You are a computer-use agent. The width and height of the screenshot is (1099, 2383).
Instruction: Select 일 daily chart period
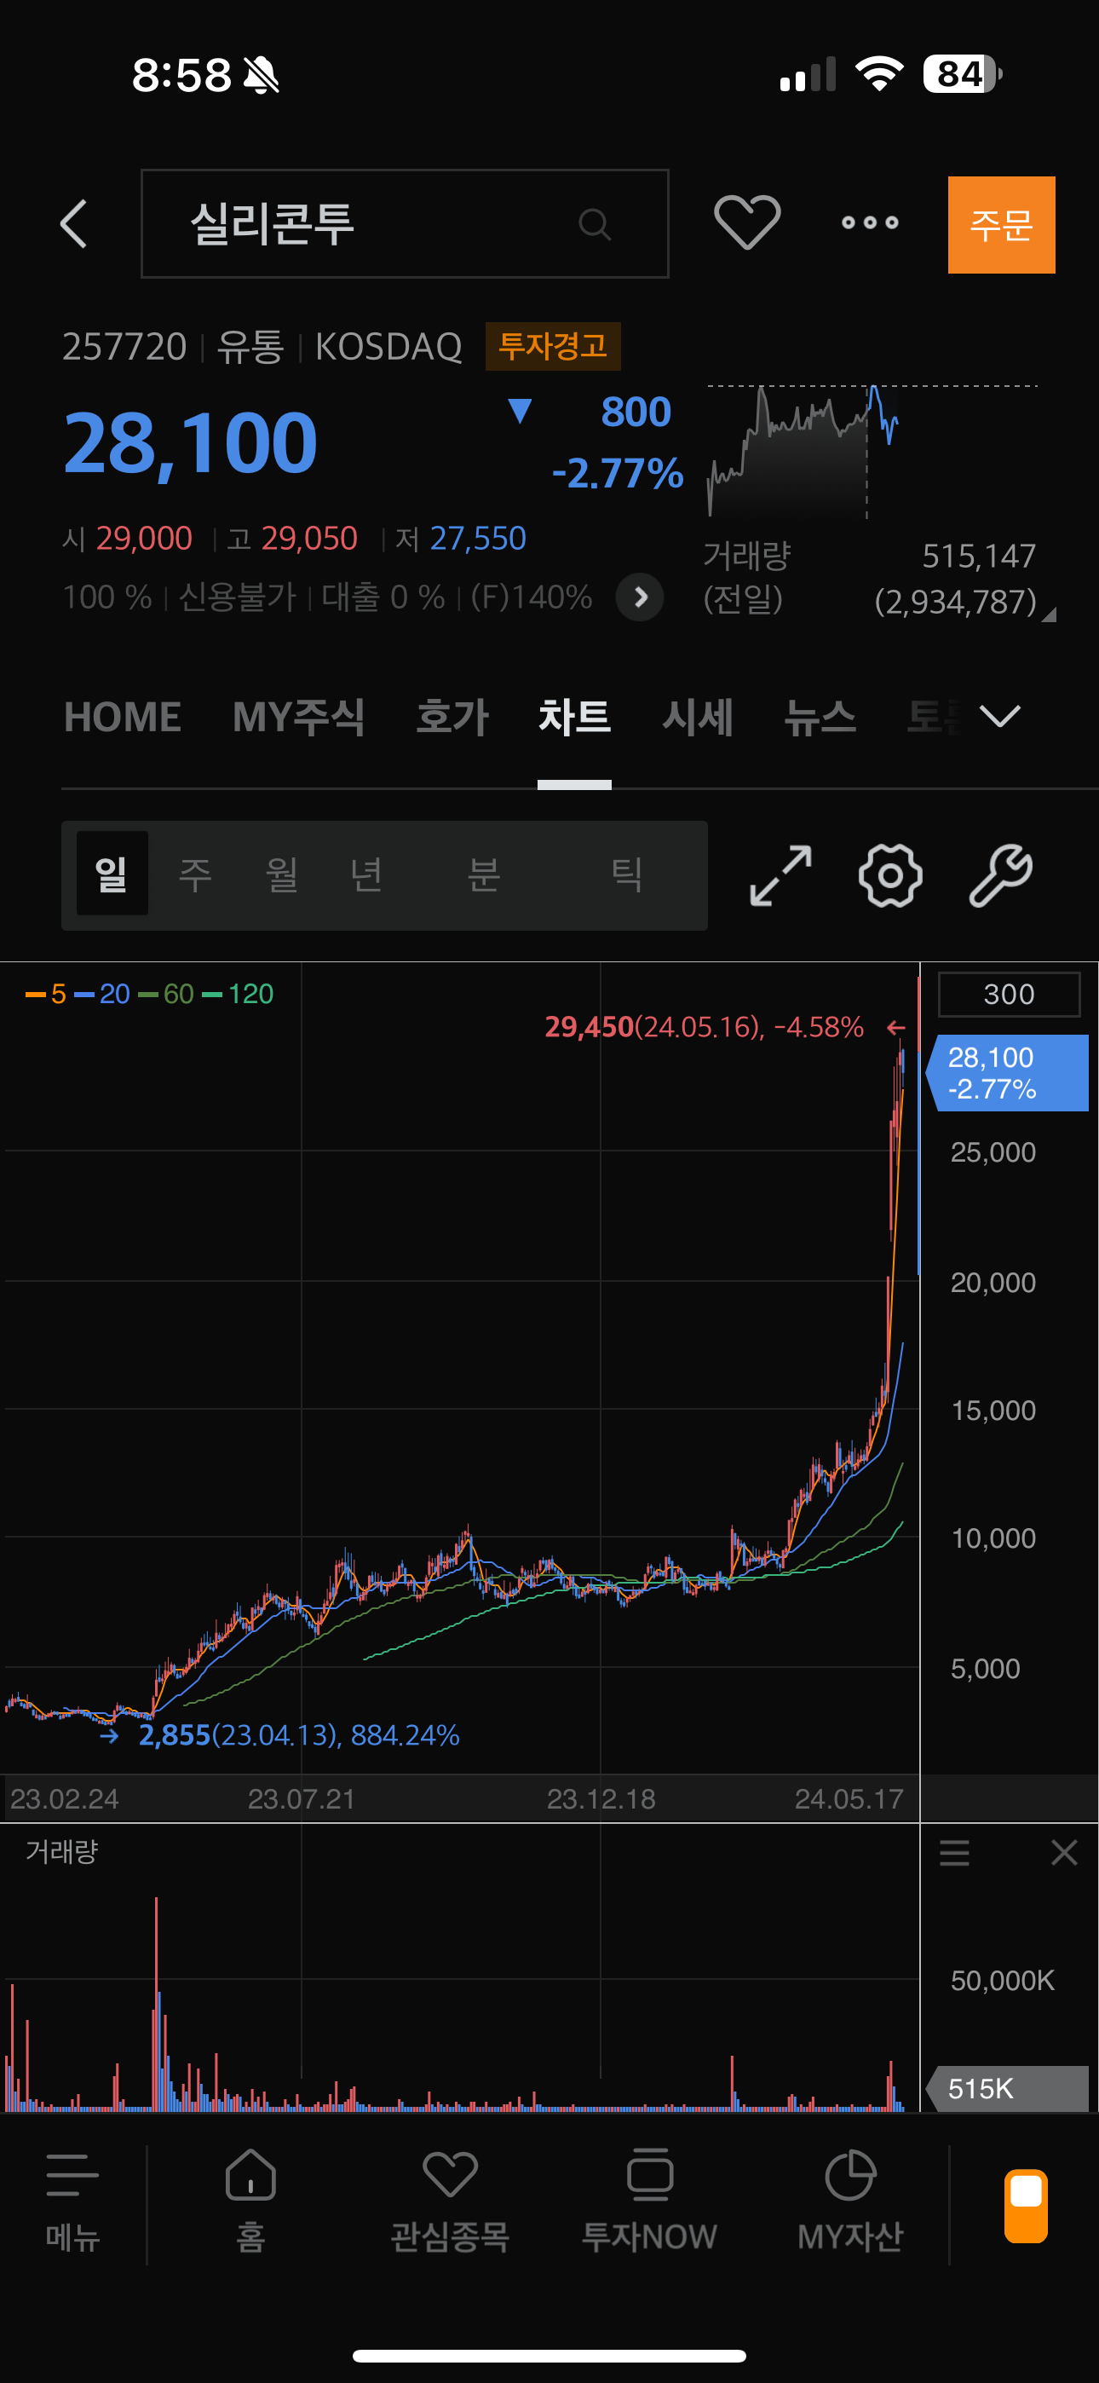point(112,874)
